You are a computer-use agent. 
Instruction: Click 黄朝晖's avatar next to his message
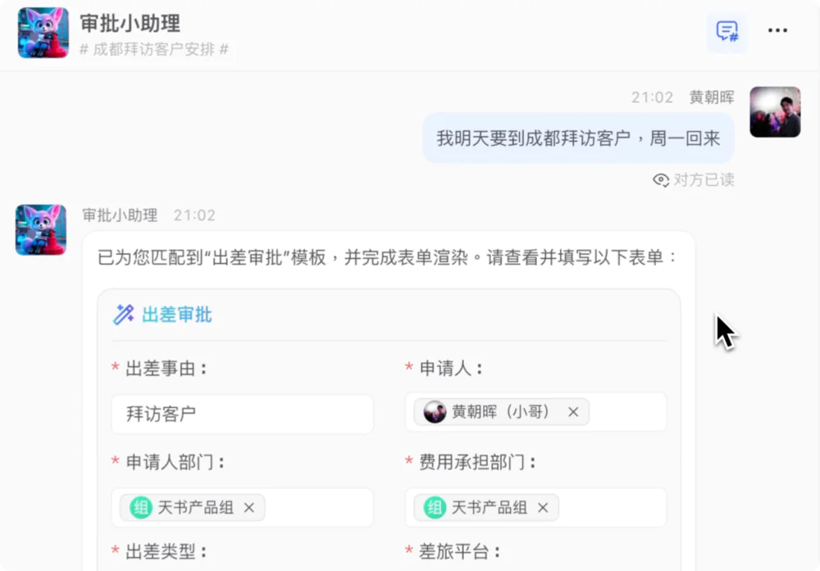pos(774,111)
